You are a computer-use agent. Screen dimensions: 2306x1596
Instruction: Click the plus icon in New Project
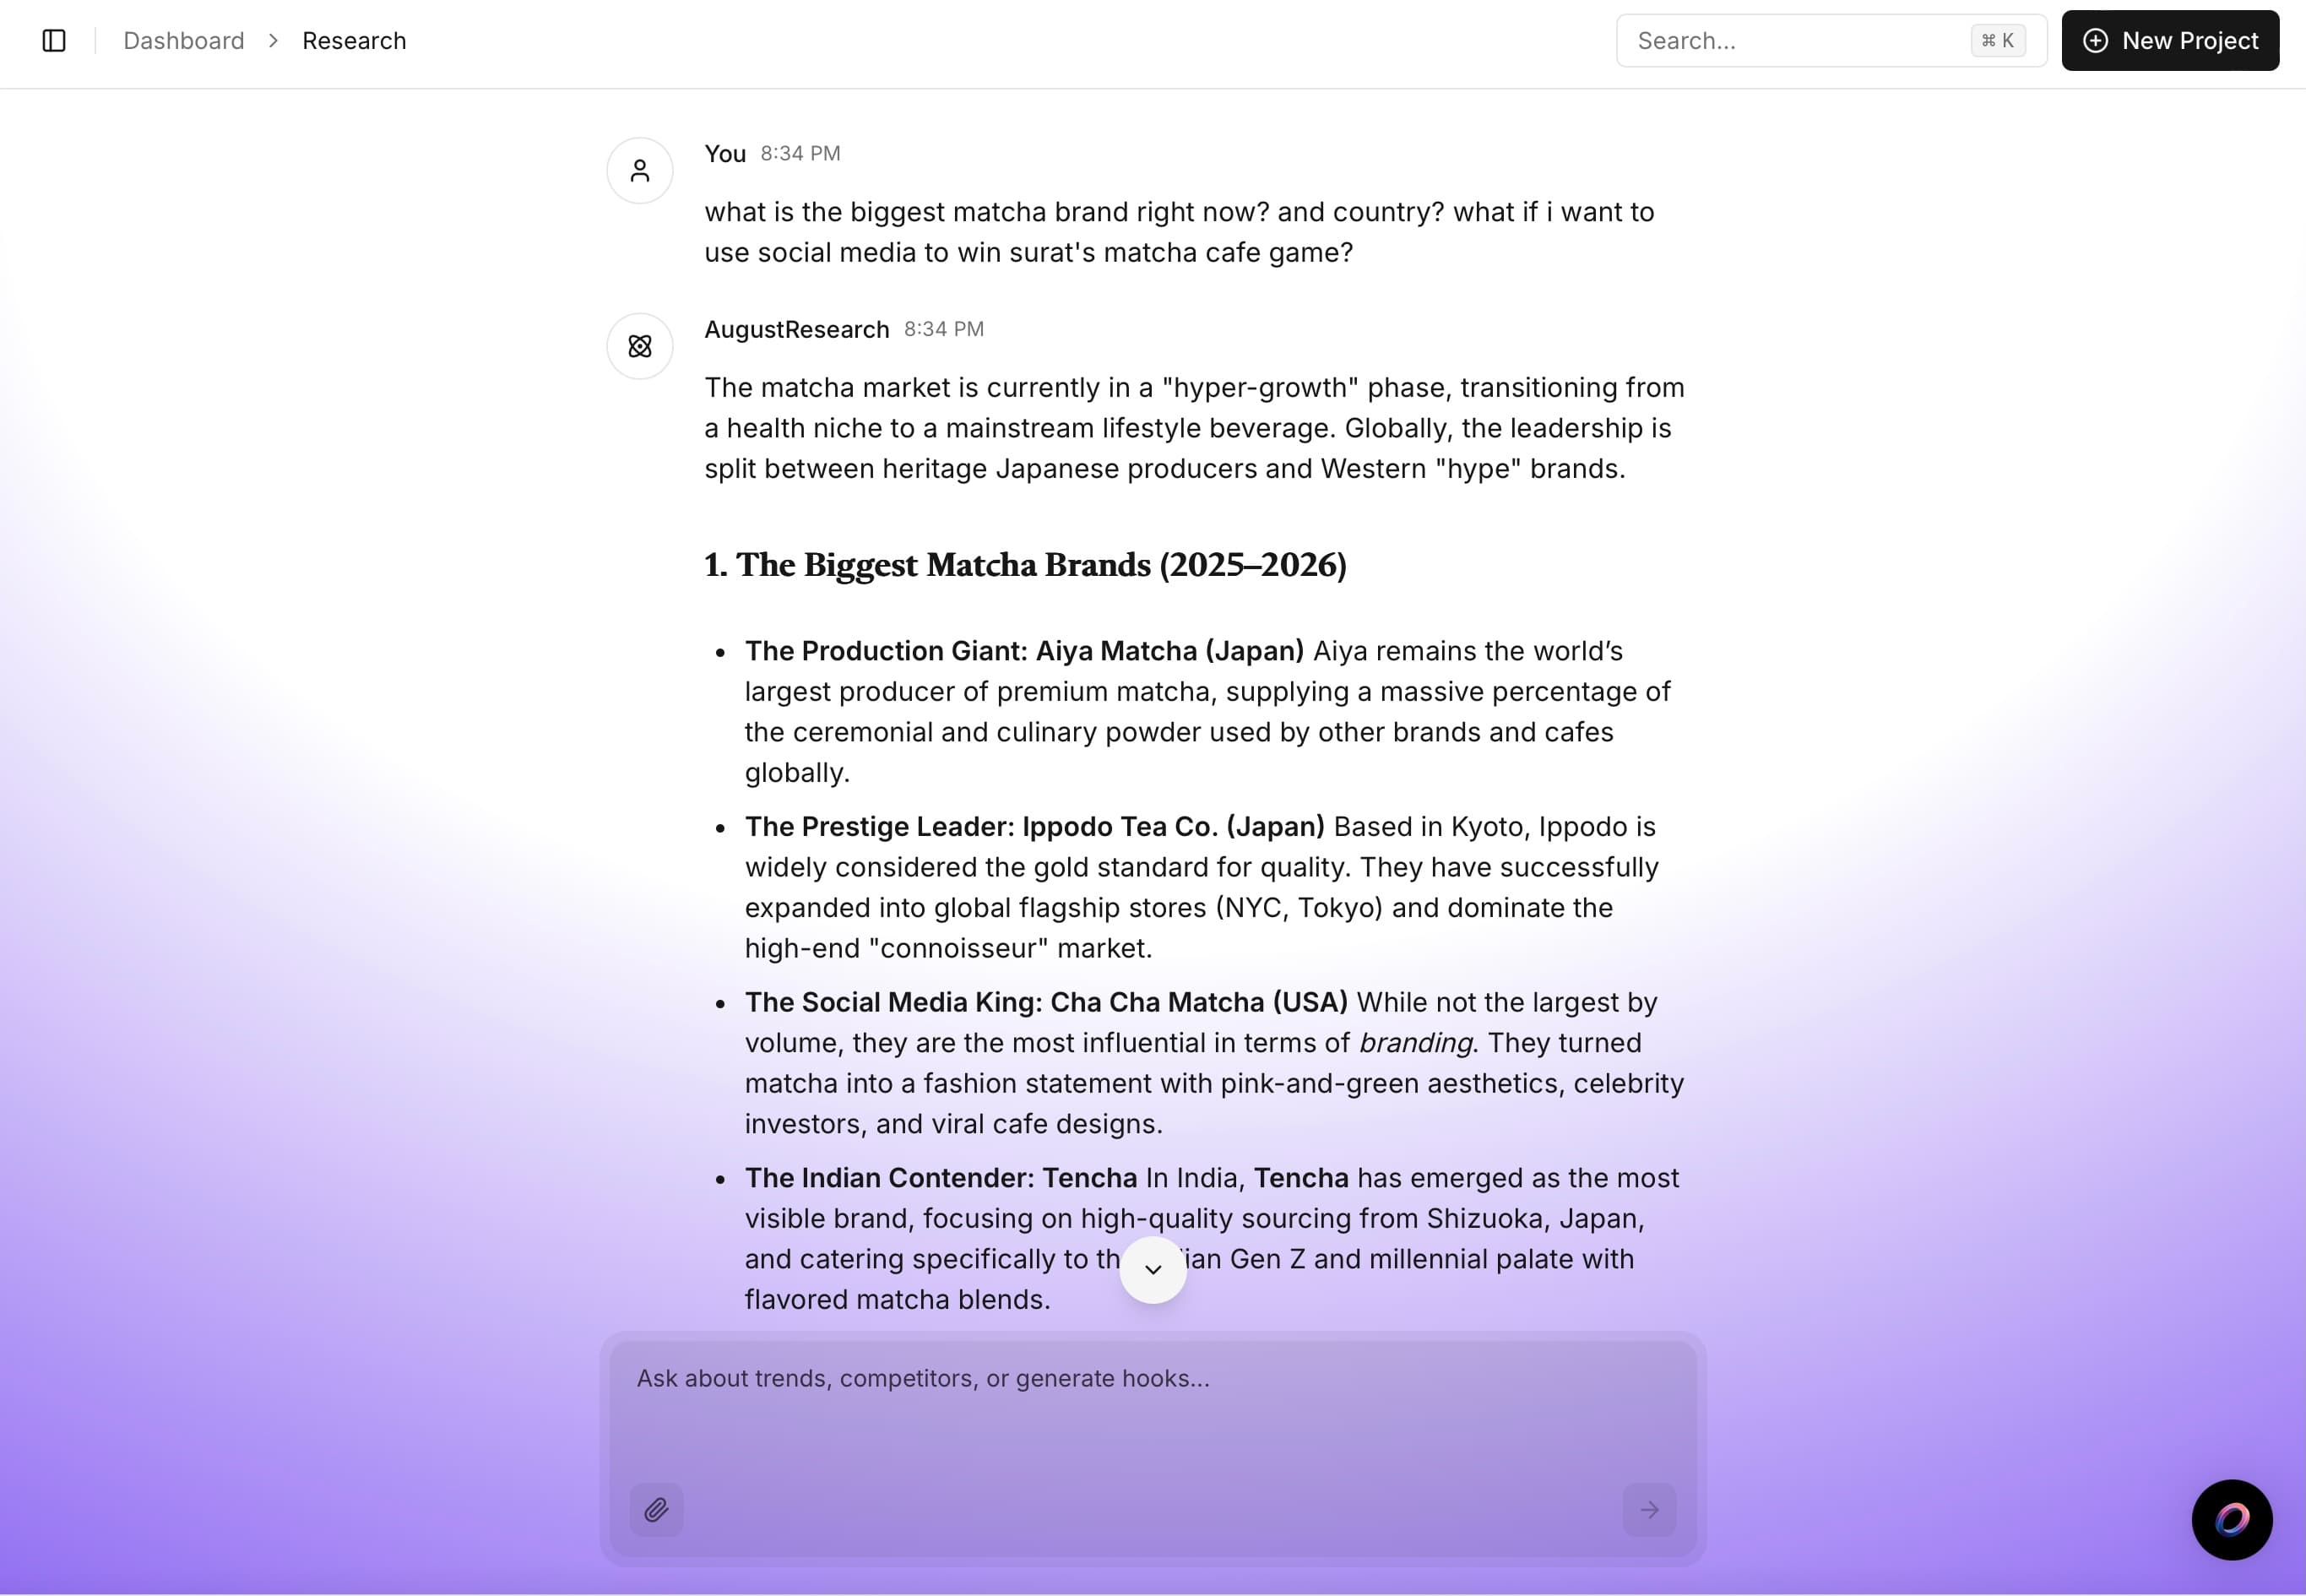tap(2095, 41)
